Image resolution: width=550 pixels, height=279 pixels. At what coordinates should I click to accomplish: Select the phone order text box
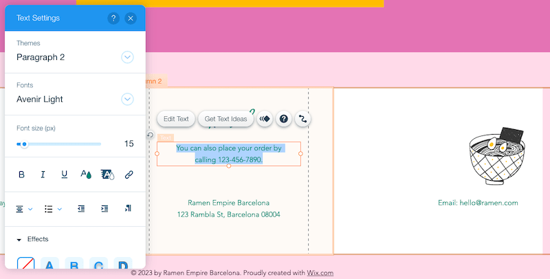click(229, 154)
